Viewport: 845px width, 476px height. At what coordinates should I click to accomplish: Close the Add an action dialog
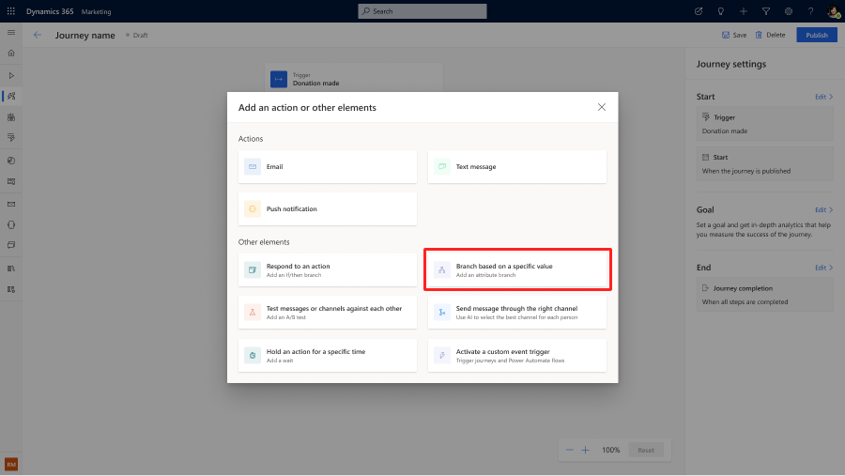pyautogui.click(x=602, y=107)
